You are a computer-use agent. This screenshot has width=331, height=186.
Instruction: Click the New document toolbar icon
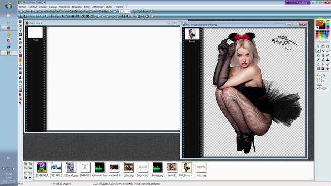tap(21, 11)
